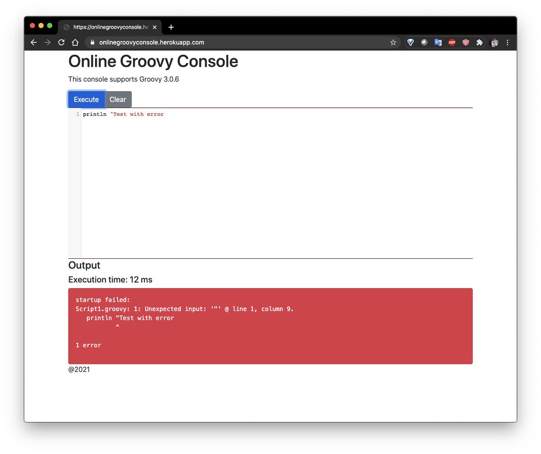Open the red shield extension icon

pyautogui.click(x=466, y=42)
